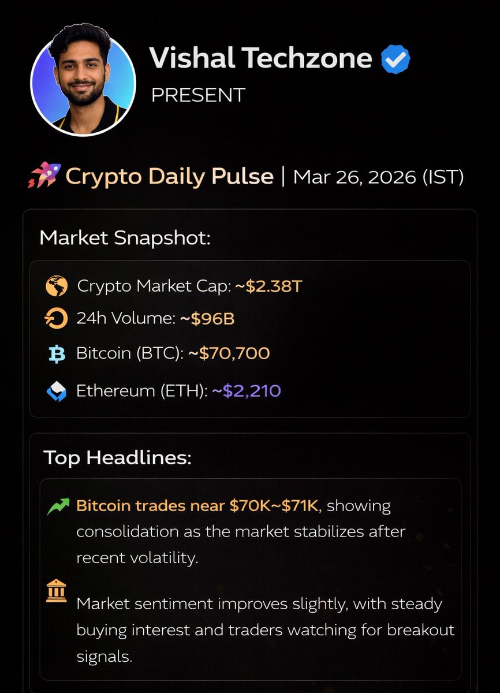Click the Top Headlines heading
The height and width of the screenshot is (693, 500).
tap(118, 458)
